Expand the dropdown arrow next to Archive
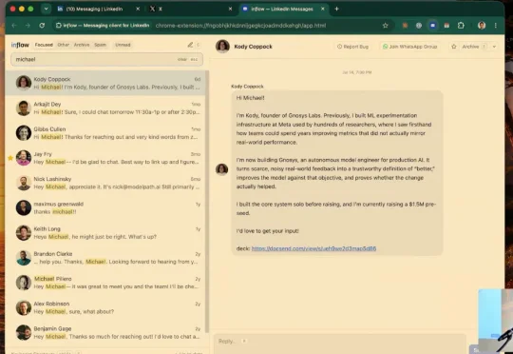The width and height of the screenshot is (513, 354). coord(494,47)
